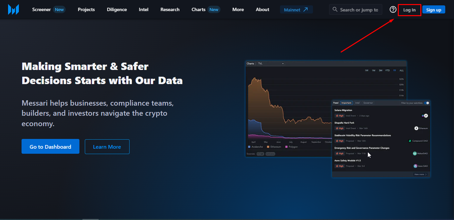Select the Important tab in the Feed panel
This screenshot has height=220, width=454.
(x=346, y=103)
